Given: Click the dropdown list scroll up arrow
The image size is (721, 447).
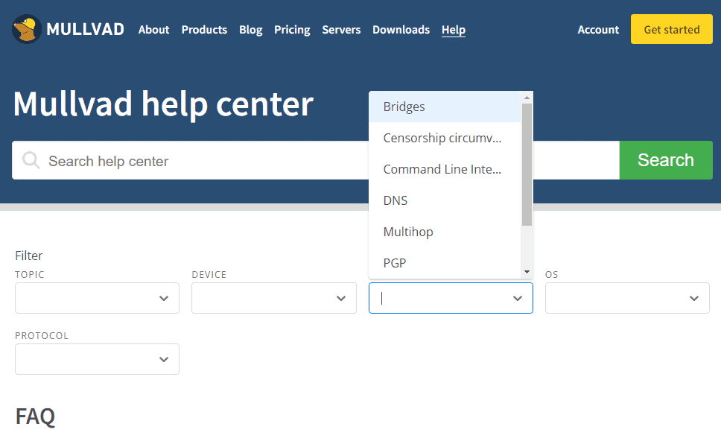Looking at the screenshot, I should tap(527, 98).
